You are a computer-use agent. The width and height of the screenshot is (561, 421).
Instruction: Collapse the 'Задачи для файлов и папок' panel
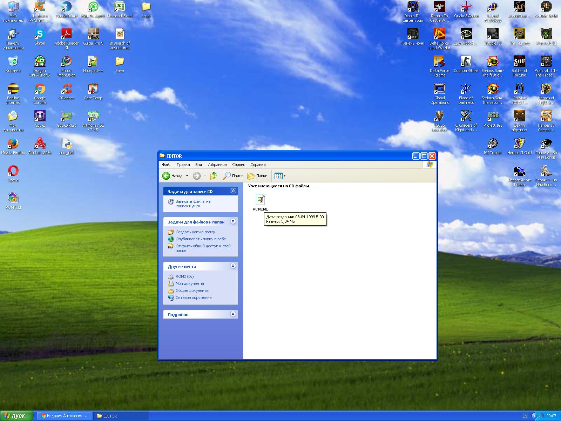pyautogui.click(x=233, y=221)
